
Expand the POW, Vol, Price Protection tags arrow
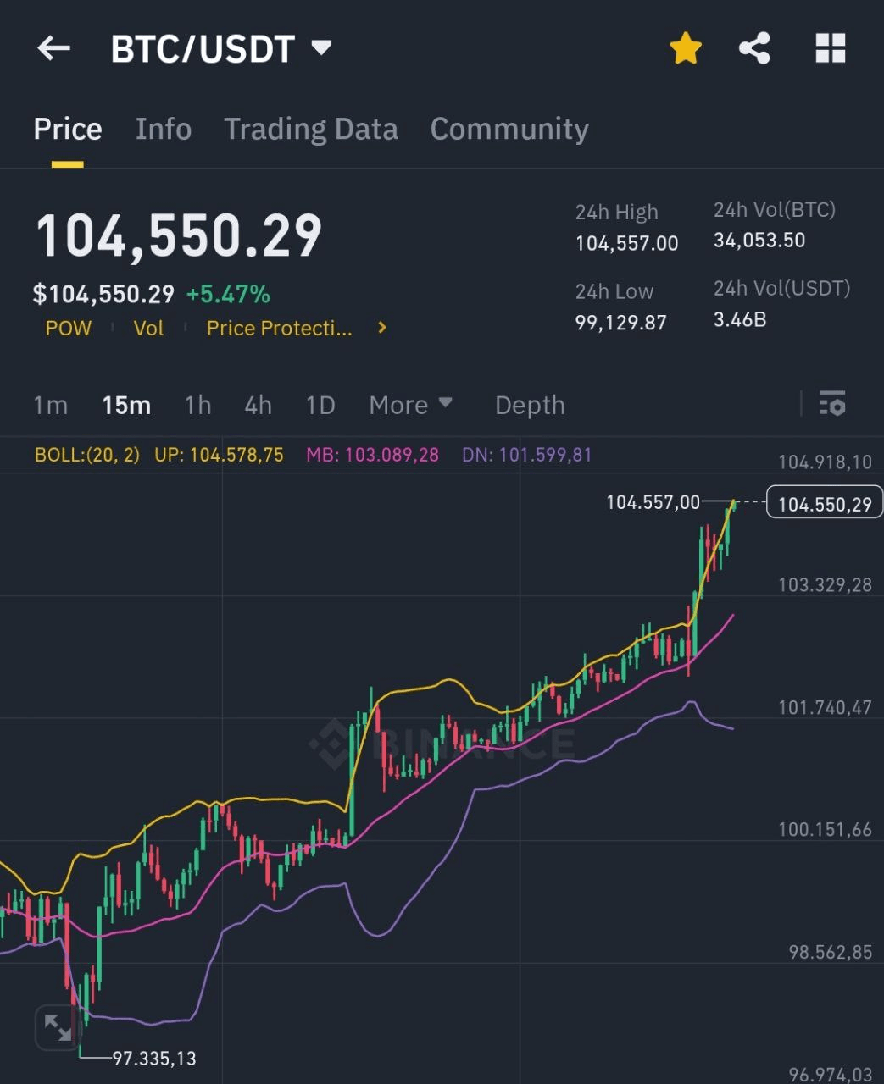(x=382, y=327)
